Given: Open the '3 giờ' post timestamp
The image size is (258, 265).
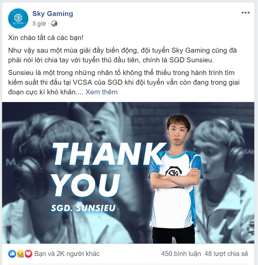Looking at the screenshot, I should click(x=39, y=23).
